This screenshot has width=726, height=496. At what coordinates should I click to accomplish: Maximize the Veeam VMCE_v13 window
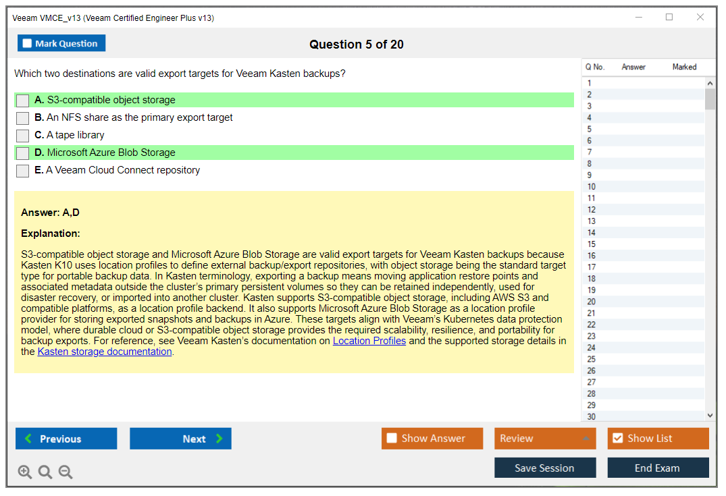tap(669, 17)
